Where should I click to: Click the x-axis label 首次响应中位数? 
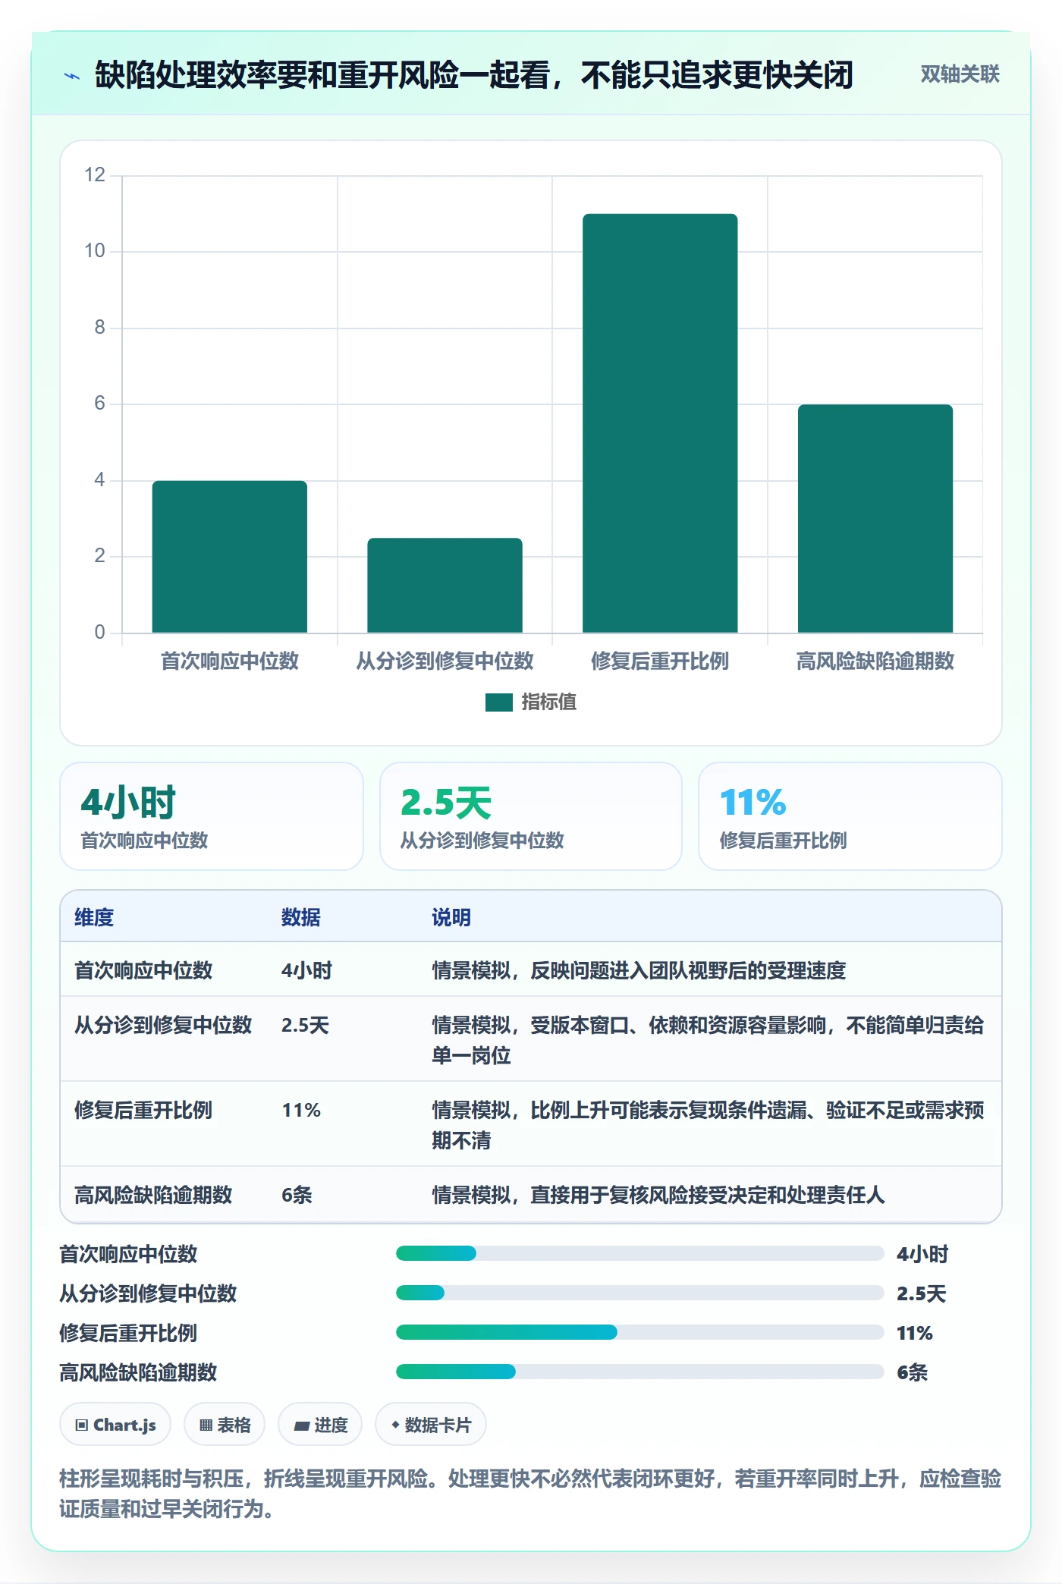230,661
